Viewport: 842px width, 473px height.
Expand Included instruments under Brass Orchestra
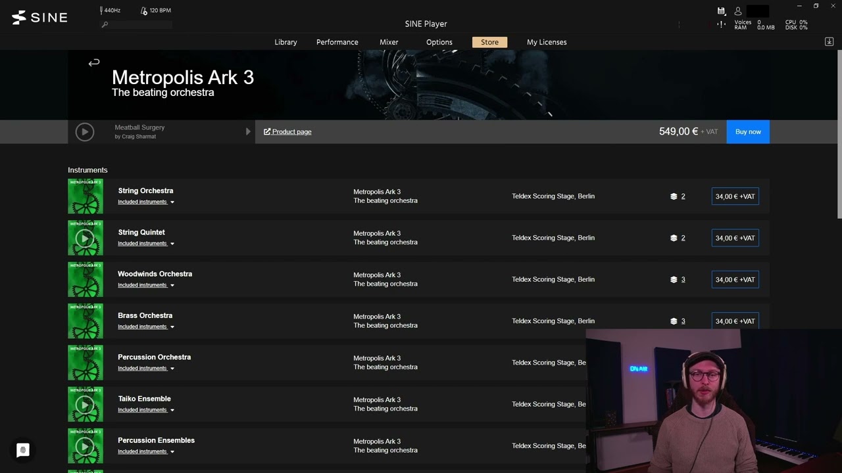[x=146, y=327]
